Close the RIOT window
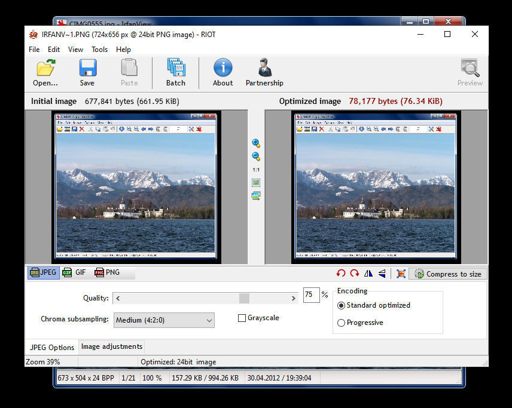512x408 pixels. (475, 34)
